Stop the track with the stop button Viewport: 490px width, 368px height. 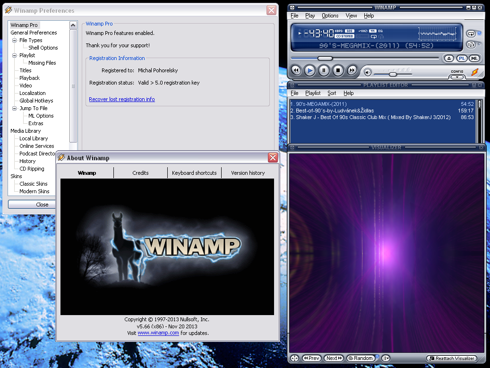pos(338,71)
